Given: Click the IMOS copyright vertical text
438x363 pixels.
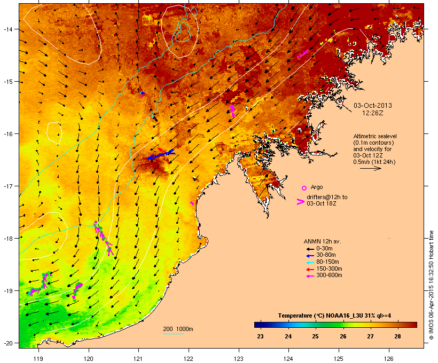Looking at the screenshot, I should point(431,285).
